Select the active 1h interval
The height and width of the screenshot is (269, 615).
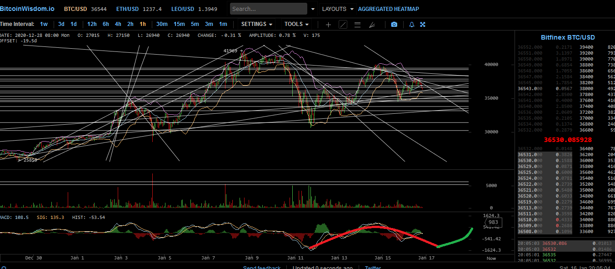(x=143, y=24)
